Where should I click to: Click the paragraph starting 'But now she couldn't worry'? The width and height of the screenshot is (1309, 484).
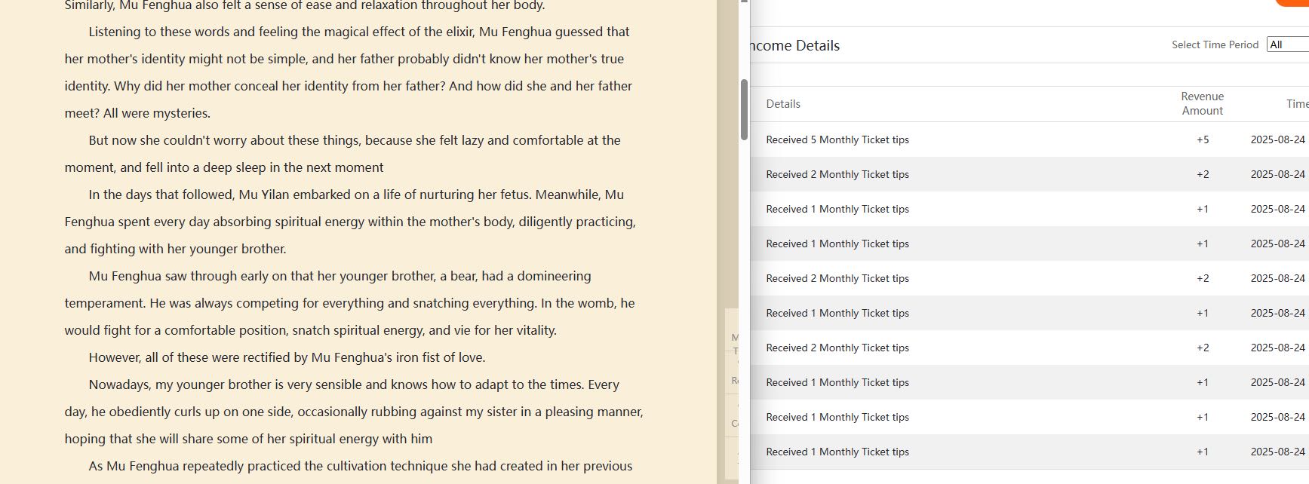point(343,154)
